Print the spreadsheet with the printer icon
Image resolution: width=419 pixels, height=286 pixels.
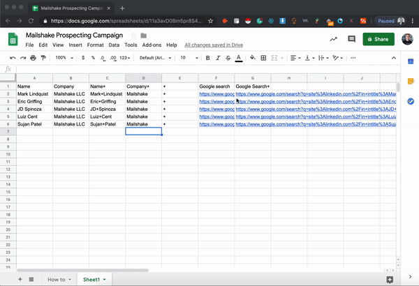pyautogui.click(x=33, y=58)
